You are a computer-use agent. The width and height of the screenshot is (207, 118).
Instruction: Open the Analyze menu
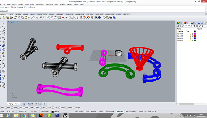63,4
